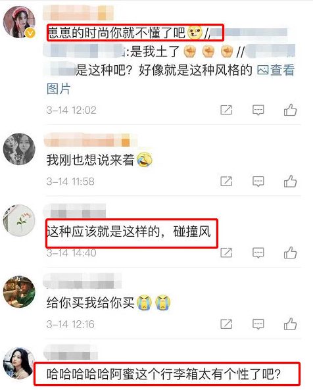The image size is (313, 392).
Task: Open avatar of the 行李箱 commenter
Action: (x=19, y=363)
